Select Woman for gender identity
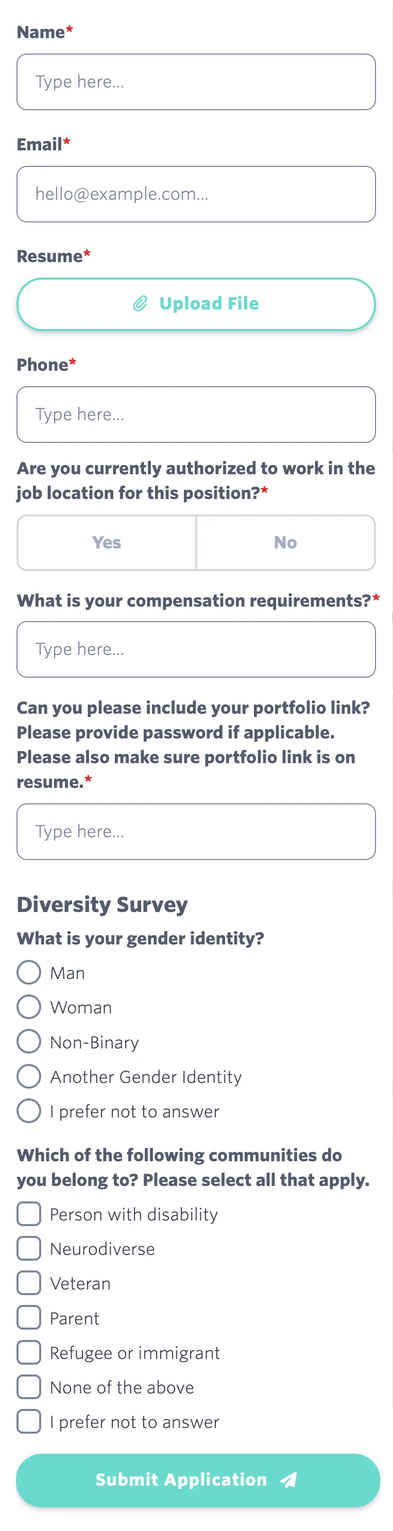 tap(28, 1007)
